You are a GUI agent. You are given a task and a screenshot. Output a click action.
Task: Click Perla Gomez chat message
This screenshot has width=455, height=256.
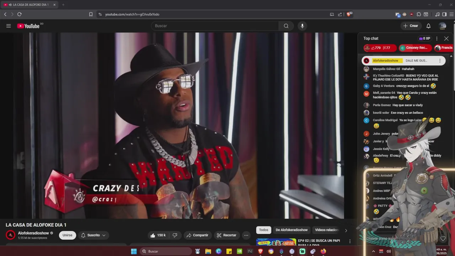point(403,105)
